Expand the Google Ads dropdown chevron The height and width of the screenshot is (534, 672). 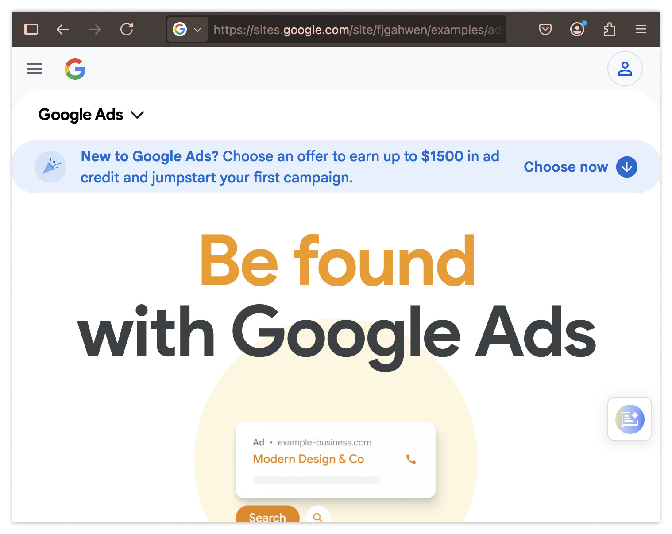[x=137, y=115]
